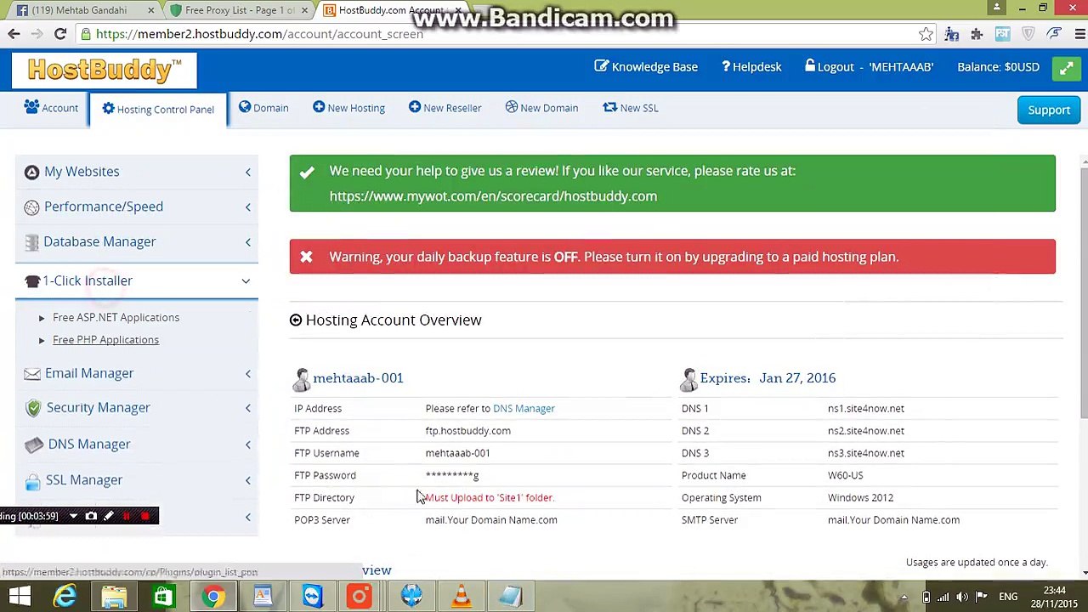
Task: Reload the page with the refresh icon
Action: [x=60, y=34]
